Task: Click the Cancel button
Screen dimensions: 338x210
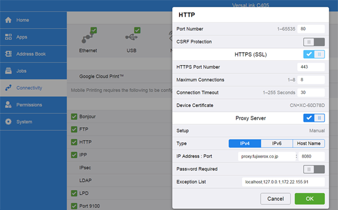Action: (275, 199)
